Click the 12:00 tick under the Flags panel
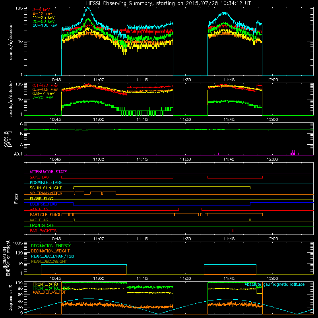The image size is (318, 318). coord(272,239)
